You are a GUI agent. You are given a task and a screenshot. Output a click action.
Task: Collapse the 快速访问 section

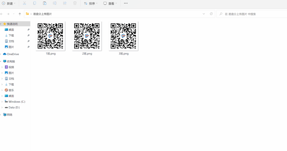click(1, 24)
